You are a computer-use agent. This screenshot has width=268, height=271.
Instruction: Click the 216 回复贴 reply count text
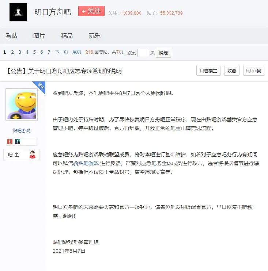[x=97, y=52]
